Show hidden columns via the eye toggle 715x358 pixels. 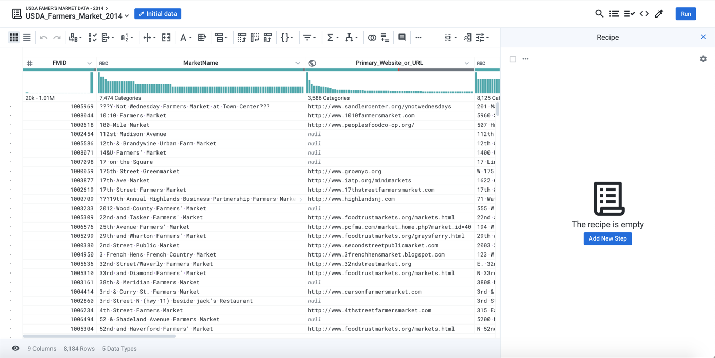(x=15, y=349)
